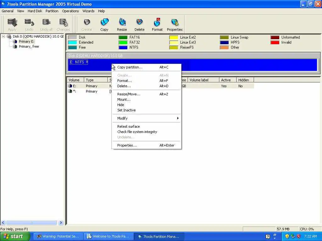Choose Set Inactive from context menu
Screen dimensions: 322x241
coord(146,110)
